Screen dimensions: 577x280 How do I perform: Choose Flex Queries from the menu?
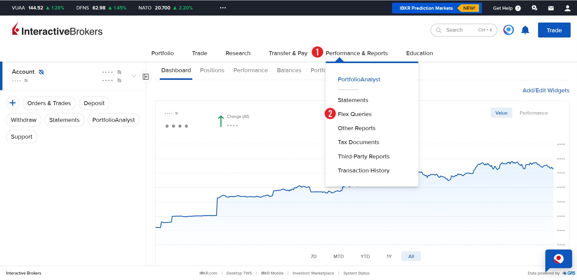355,114
